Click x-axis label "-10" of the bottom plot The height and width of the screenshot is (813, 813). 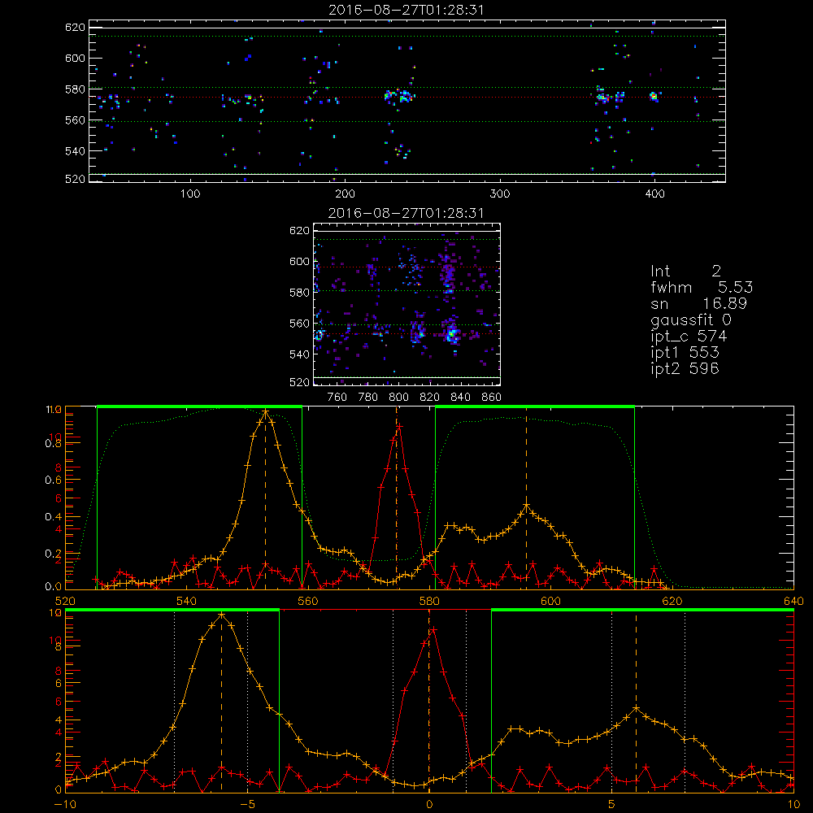pyautogui.click(x=65, y=805)
